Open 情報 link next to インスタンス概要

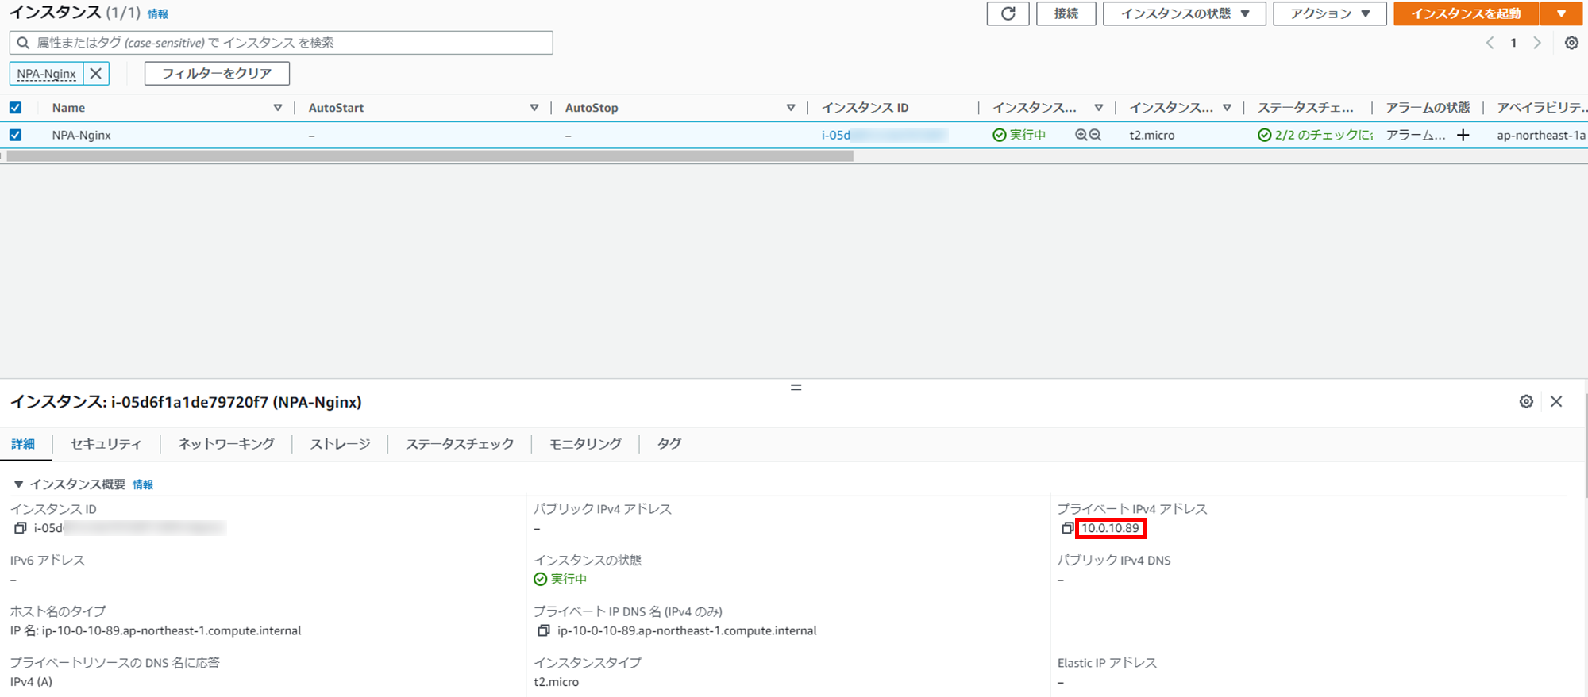(x=143, y=484)
